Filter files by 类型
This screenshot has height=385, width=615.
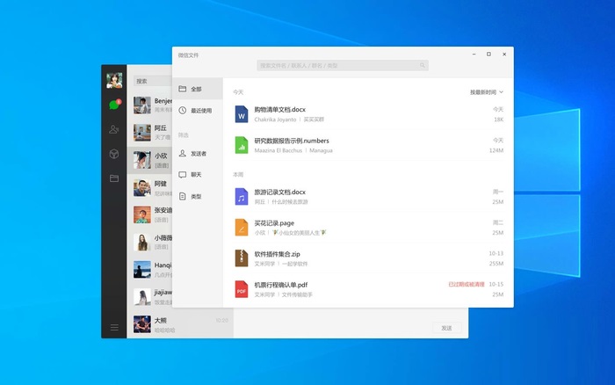(x=197, y=196)
